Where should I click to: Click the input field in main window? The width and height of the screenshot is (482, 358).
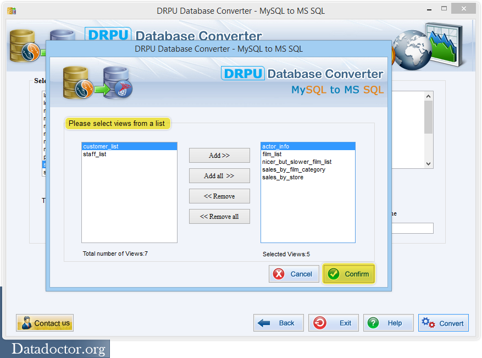(x=413, y=228)
